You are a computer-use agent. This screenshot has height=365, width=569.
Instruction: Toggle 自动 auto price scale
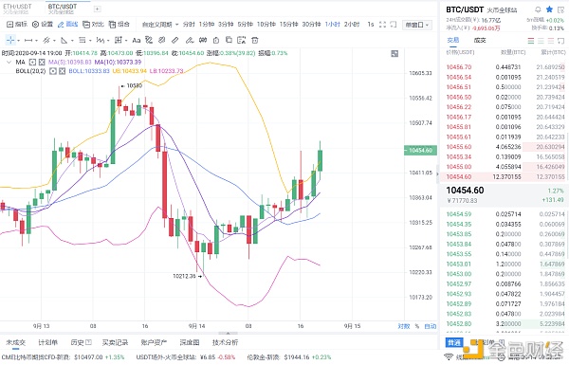(x=430, y=326)
